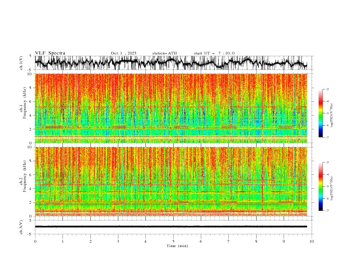Click the "7" tick on the time axis
351x271 pixels.
point(229,241)
